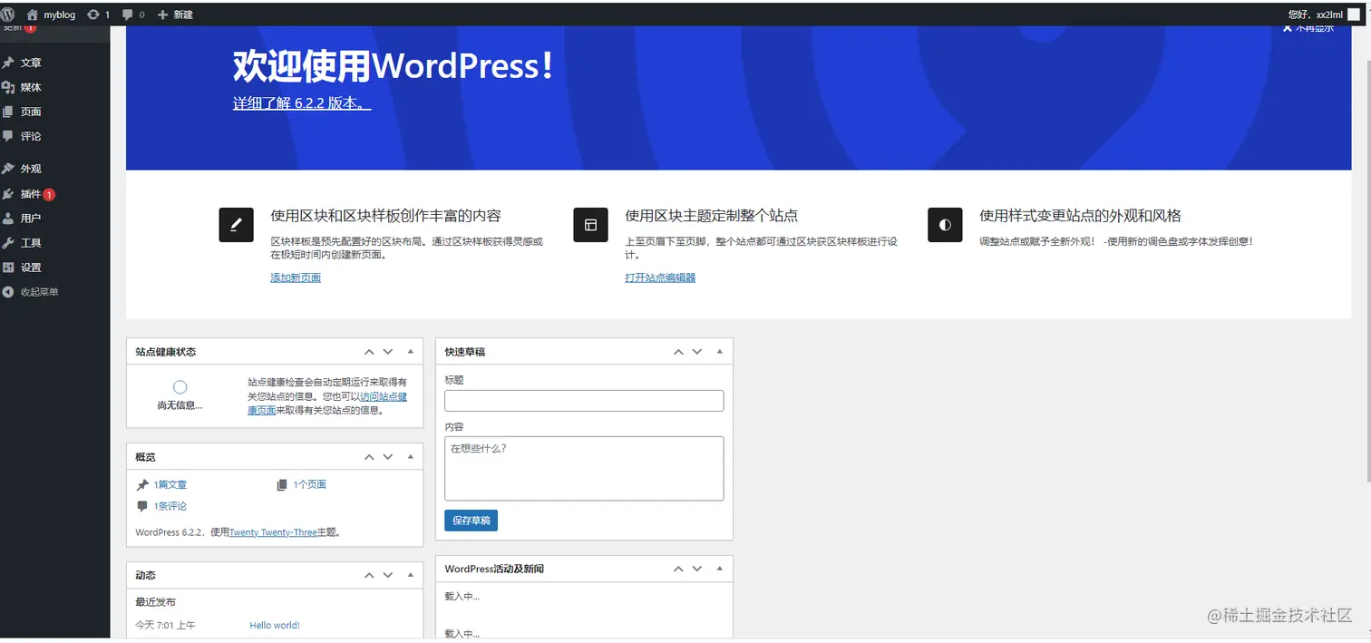Move 站点健康状态 widget down
Viewport: 1371px width, 643px height.
point(388,352)
